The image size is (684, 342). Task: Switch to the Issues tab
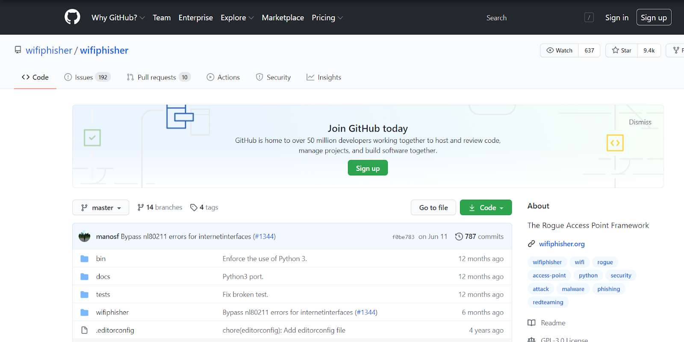87,77
